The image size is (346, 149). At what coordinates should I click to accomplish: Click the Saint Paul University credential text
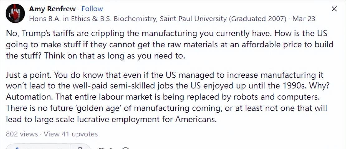pyautogui.click(x=193, y=19)
